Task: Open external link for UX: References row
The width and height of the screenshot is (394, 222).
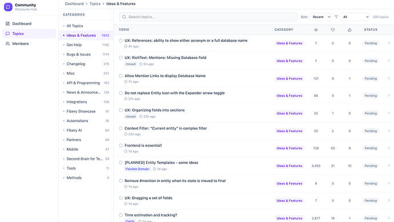Action: pos(388,43)
